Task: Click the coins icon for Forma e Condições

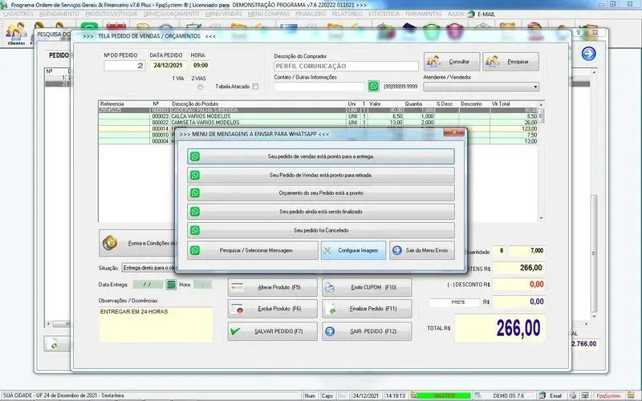Action: click(x=112, y=242)
